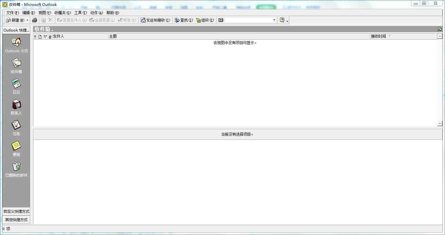This screenshot has height=235, width=445.
Task: Expand the 新建 button dropdown arrow
Action: [27, 20]
